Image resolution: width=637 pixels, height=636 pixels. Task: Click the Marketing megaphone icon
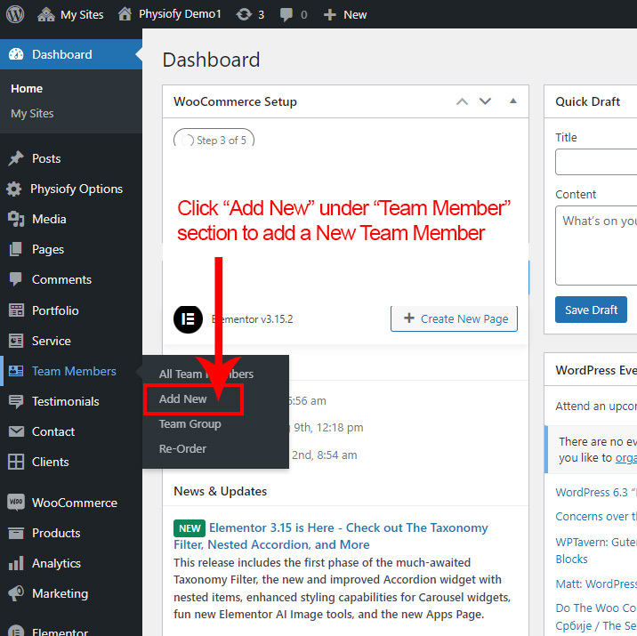tap(15, 593)
